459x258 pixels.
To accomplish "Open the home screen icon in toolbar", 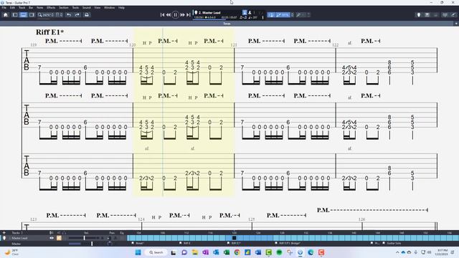I will pos(6,14).
